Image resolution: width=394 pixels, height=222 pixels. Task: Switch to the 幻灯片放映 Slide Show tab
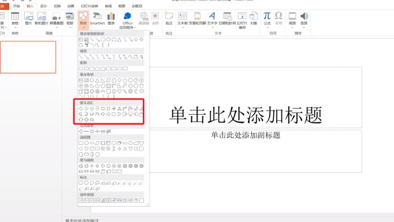[89, 6]
